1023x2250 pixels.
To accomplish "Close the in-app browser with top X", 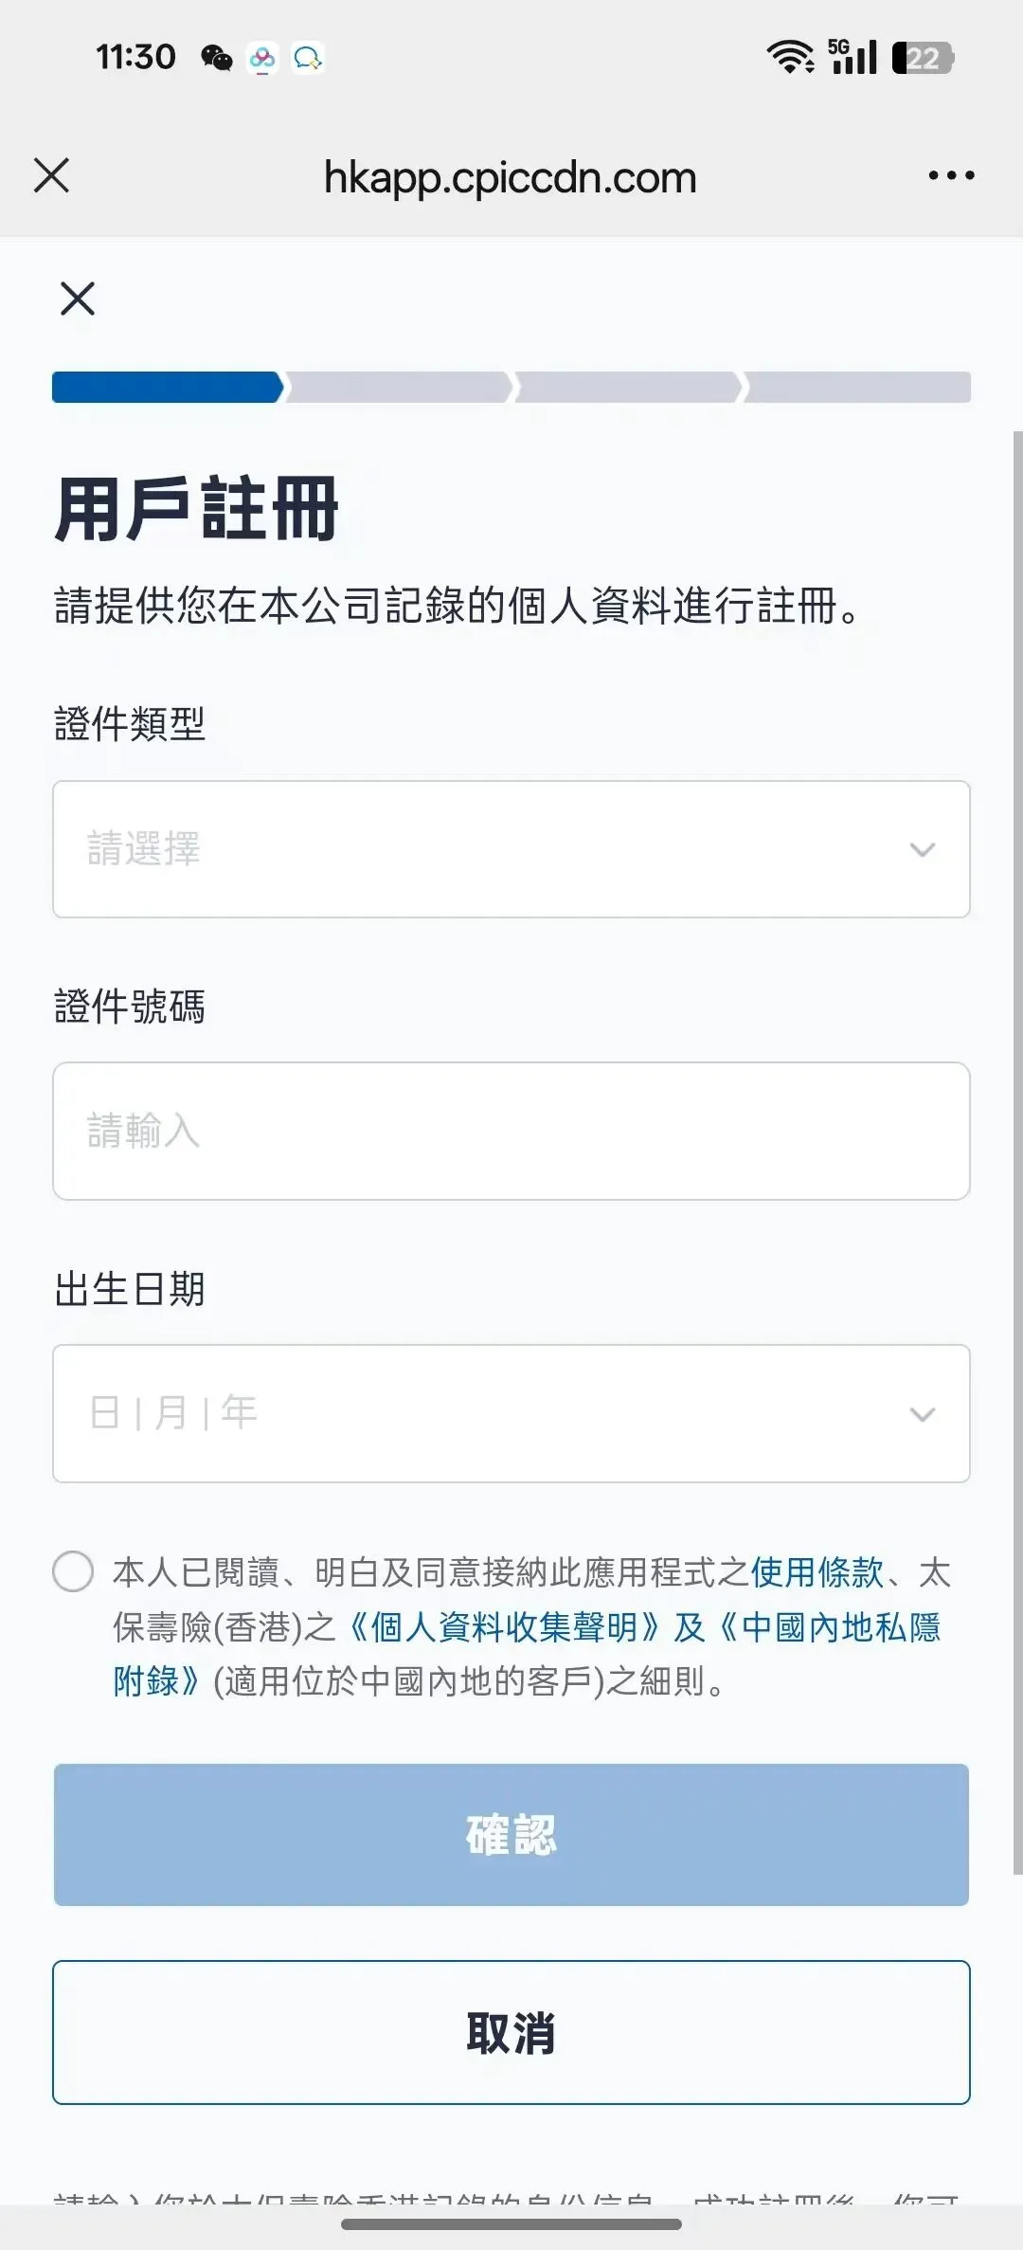I will [x=51, y=175].
